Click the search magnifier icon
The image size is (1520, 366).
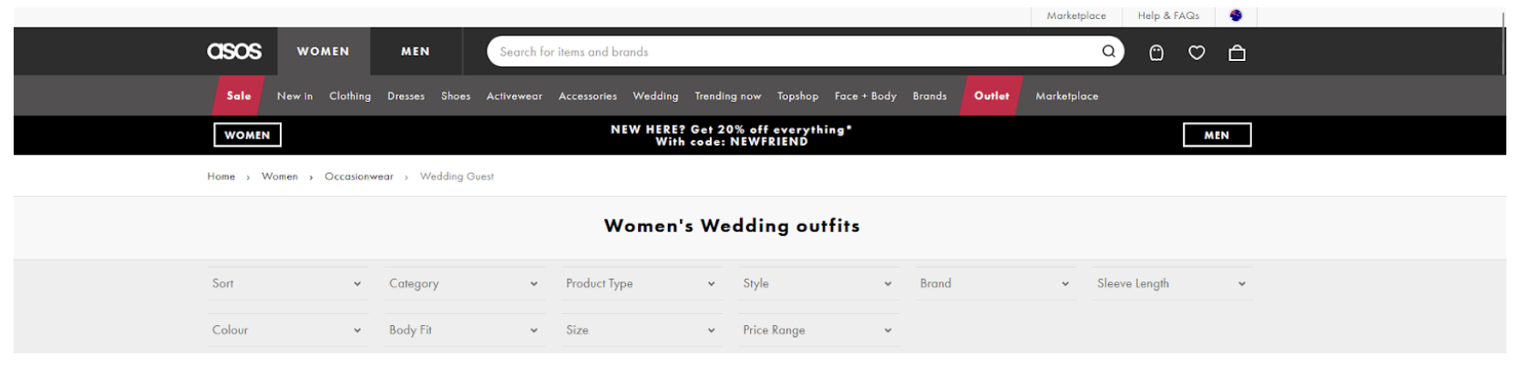click(x=1108, y=51)
